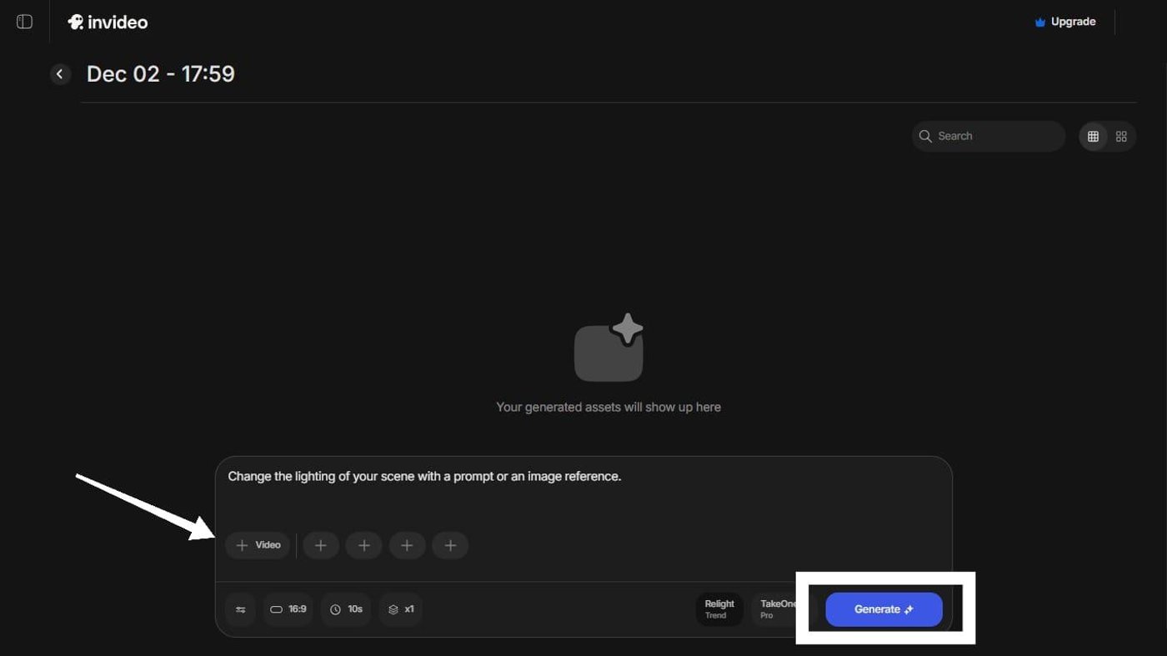Focus the Search input field
This screenshot has height=656, width=1167.
996,136
